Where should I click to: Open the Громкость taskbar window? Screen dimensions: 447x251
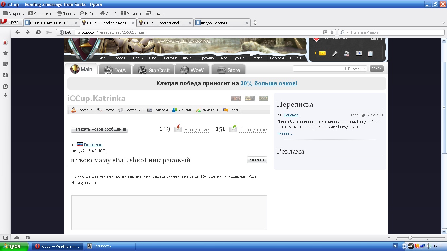[x=110, y=246]
